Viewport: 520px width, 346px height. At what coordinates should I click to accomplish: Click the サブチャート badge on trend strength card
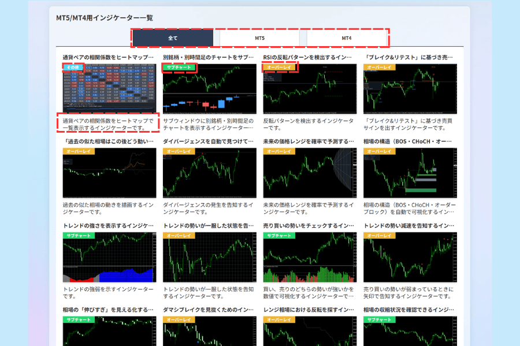tap(79, 235)
